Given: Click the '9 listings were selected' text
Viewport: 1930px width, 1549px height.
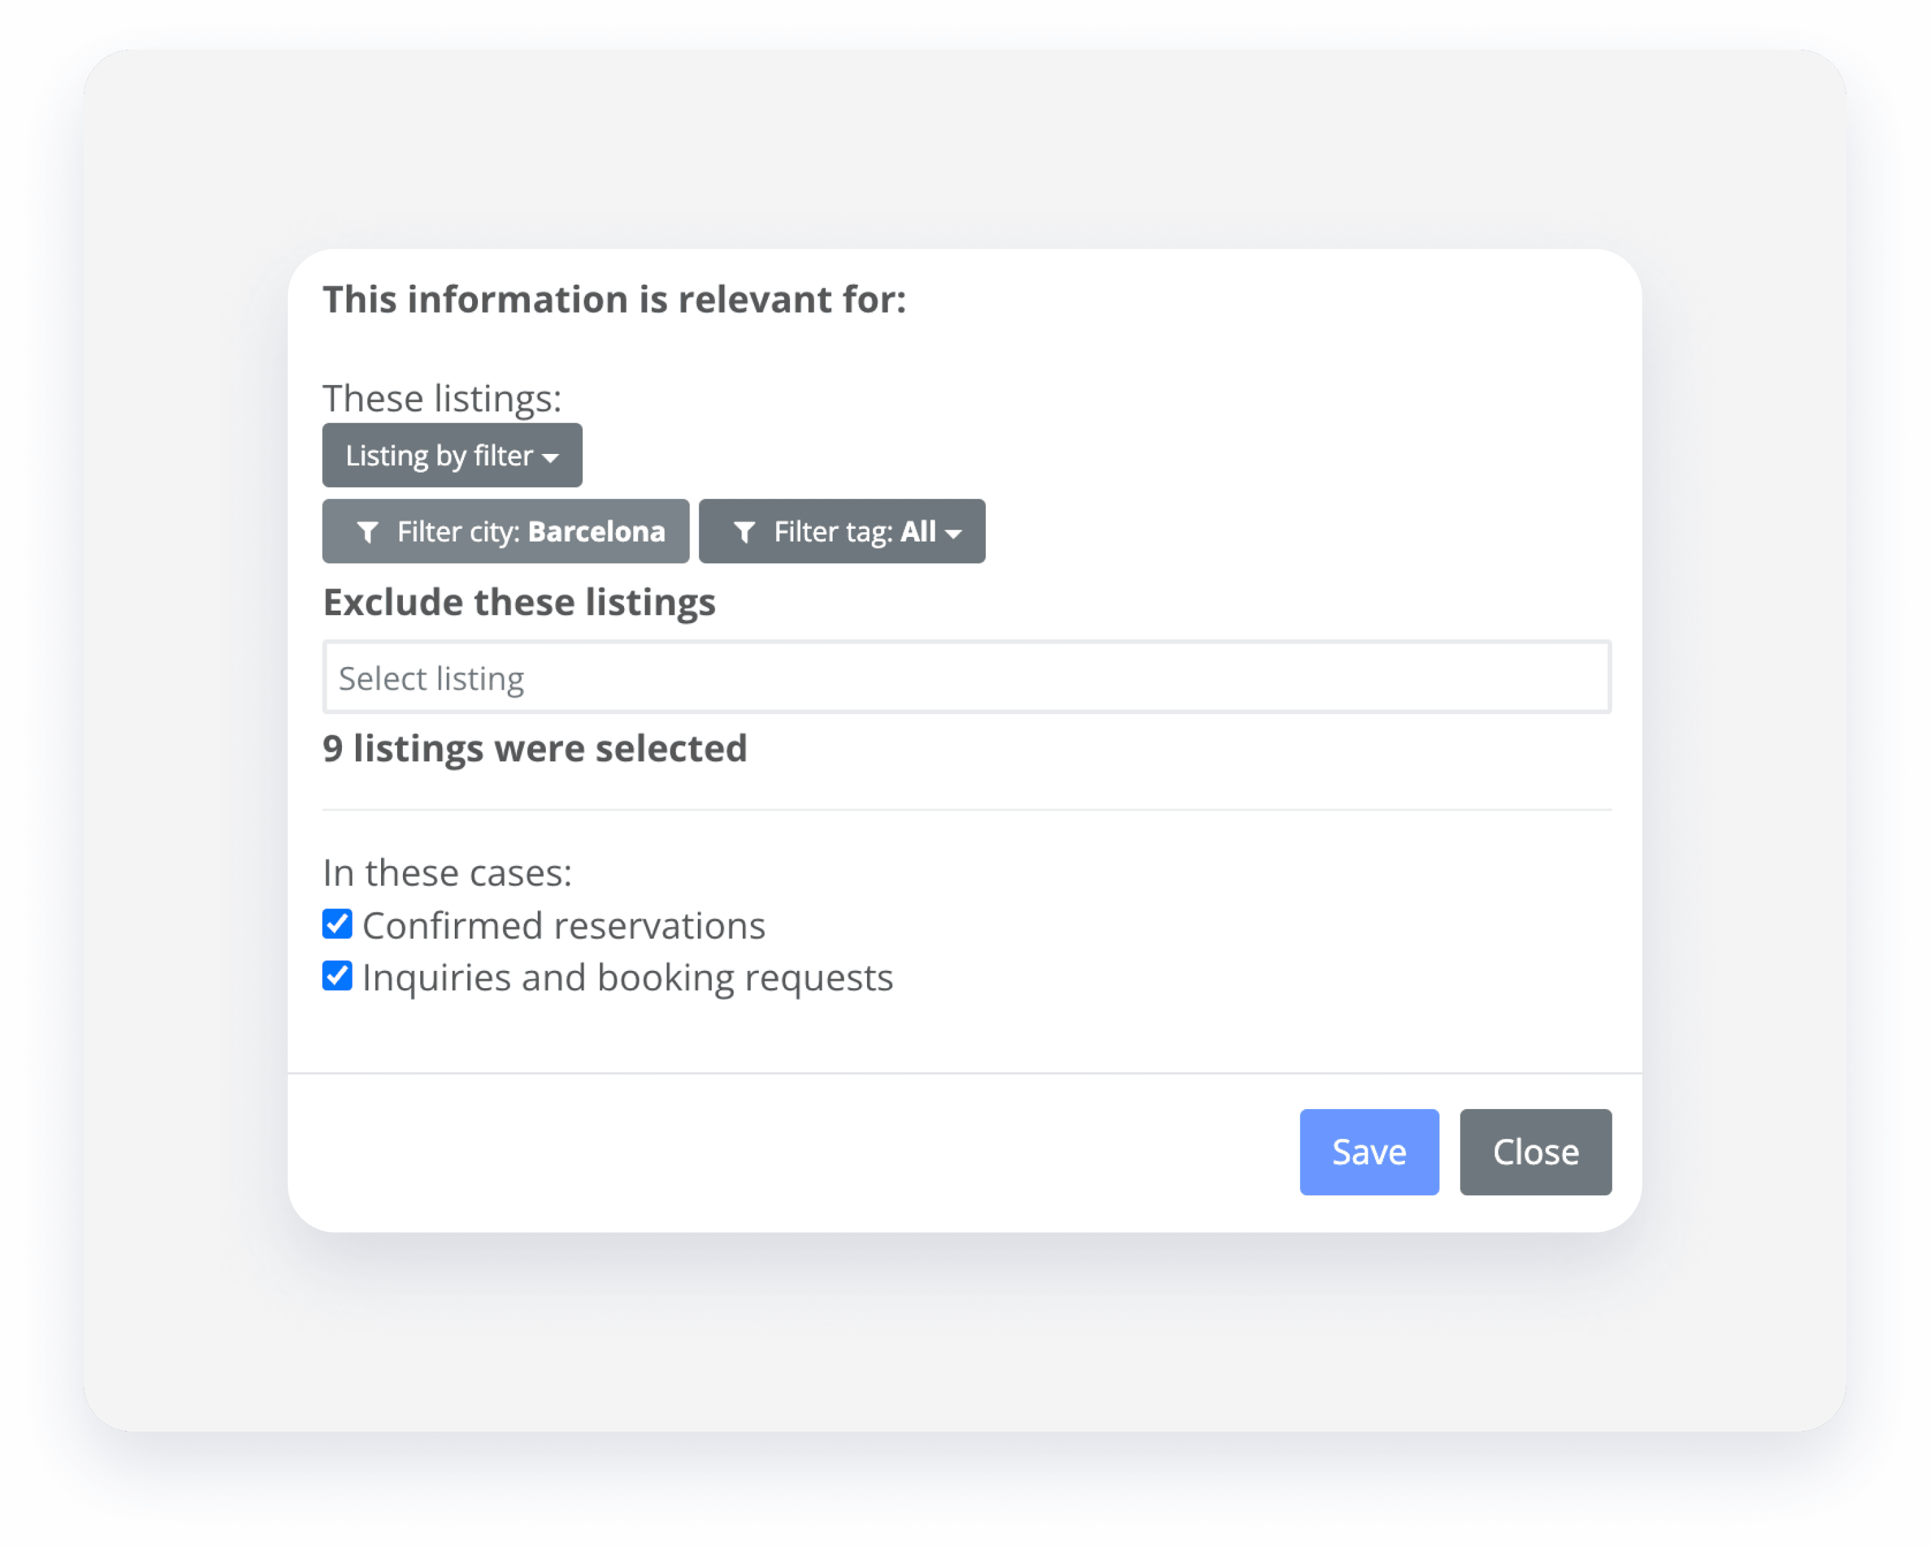Looking at the screenshot, I should click(534, 748).
